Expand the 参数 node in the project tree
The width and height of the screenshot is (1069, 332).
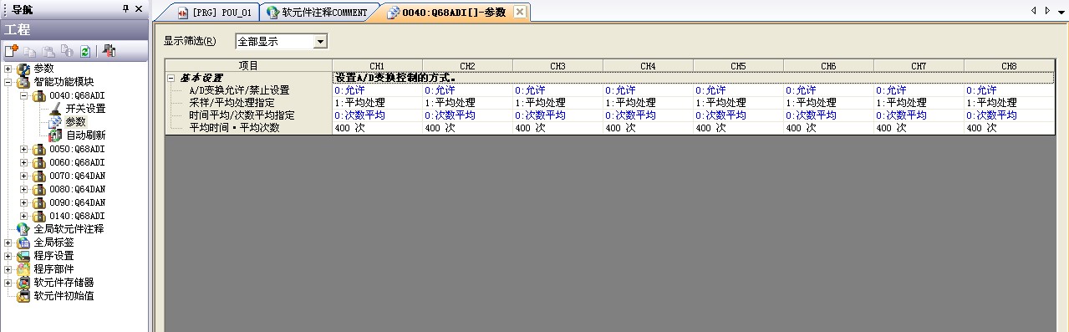(x=8, y=69)
